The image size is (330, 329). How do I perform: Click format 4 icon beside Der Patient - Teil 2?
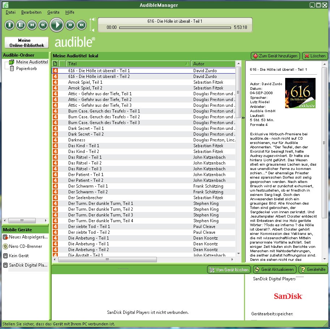tap(55, 180)
